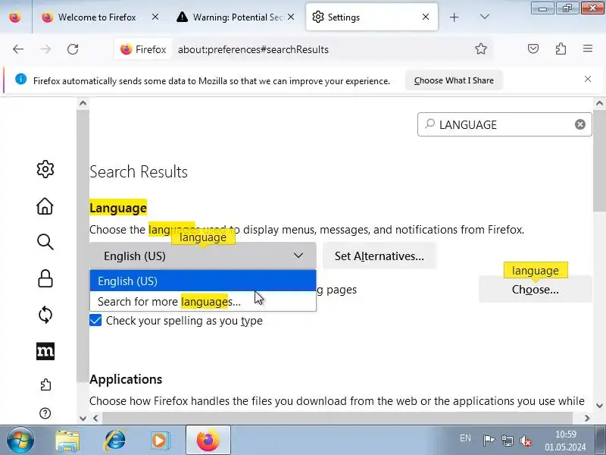Save to Pocket from toolbar
The image size is (606, 455).
(533, 49)
